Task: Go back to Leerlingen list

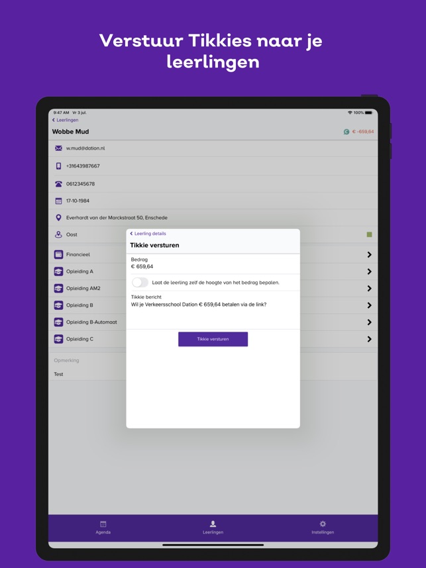Action: [x=66, y=120]
